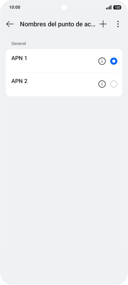This screenshot has height=285, width=128.
Task: Tap the divider between APN 1 and APN 2
Action: tap(64, 73)
